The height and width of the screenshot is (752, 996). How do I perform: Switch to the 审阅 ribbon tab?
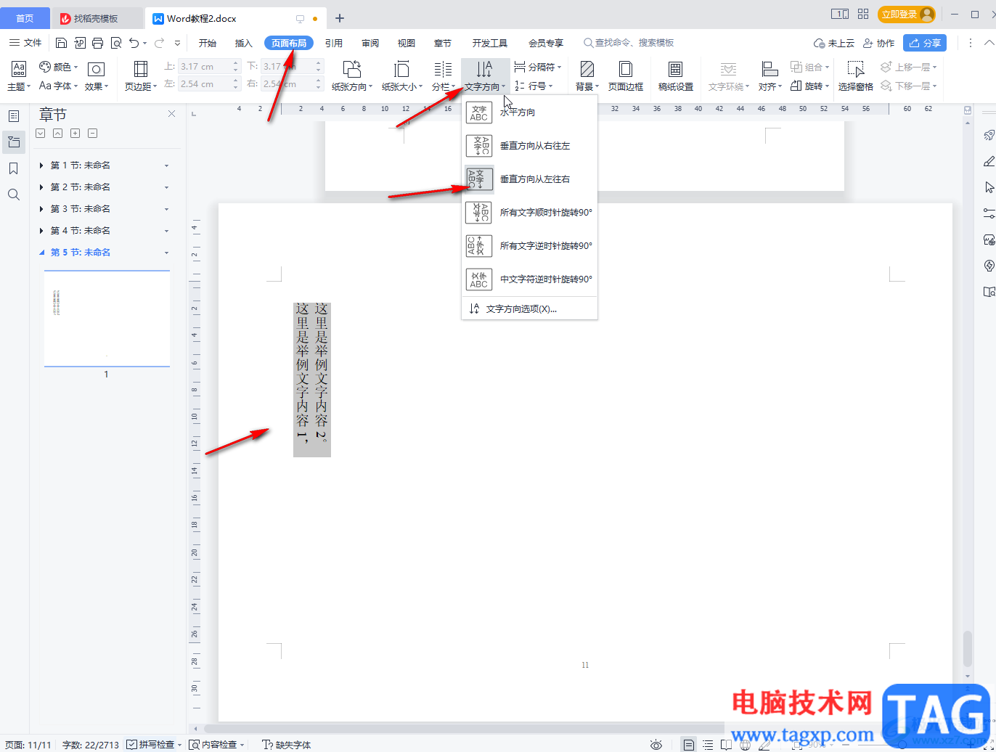pyautogui.click(x=370, y=43)
